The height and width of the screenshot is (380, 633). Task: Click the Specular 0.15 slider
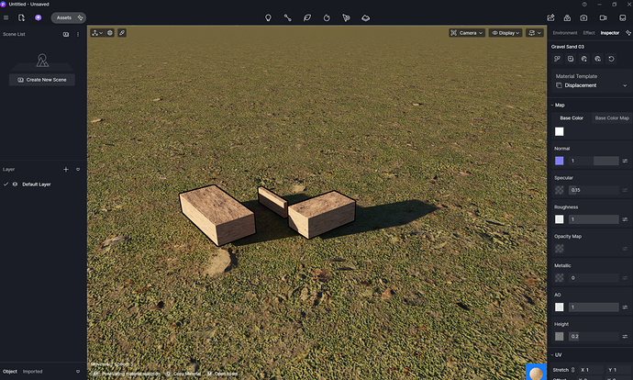(594, 190)
